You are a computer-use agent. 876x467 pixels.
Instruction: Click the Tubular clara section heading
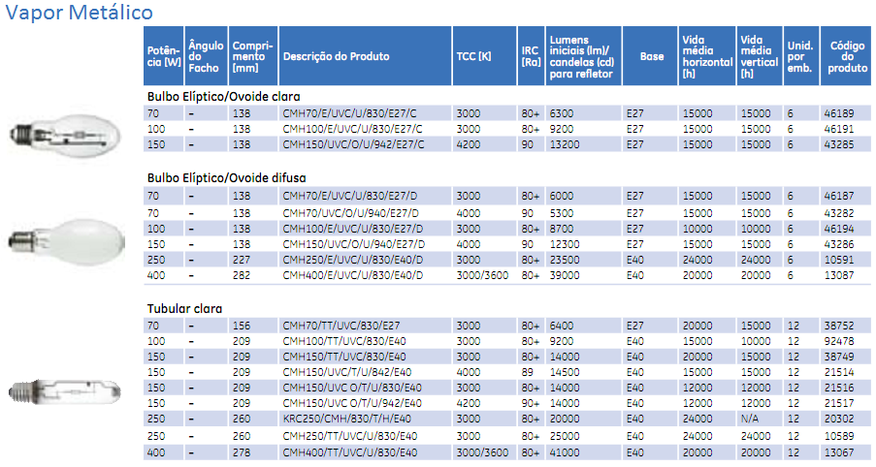click(184, 308)
